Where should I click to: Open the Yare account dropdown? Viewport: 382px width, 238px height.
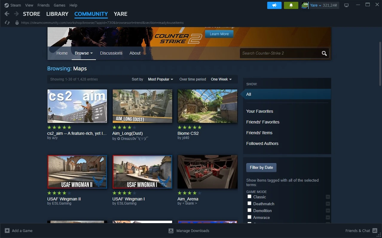pos(316,5)
